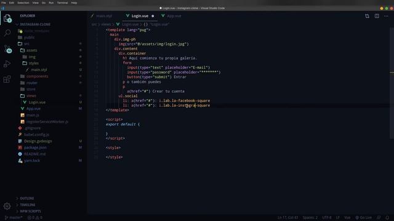The width and height of the screenshot is (394, 221).
Task: Place cursor on the ul.social code line
Action: (x=128, y=96)
